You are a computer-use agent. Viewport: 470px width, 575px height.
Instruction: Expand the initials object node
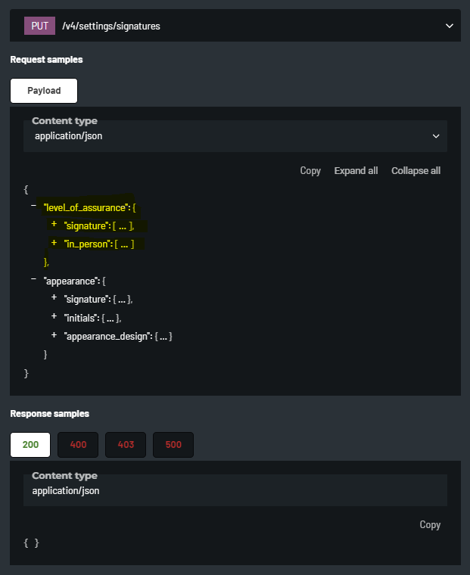pos(54,316)
